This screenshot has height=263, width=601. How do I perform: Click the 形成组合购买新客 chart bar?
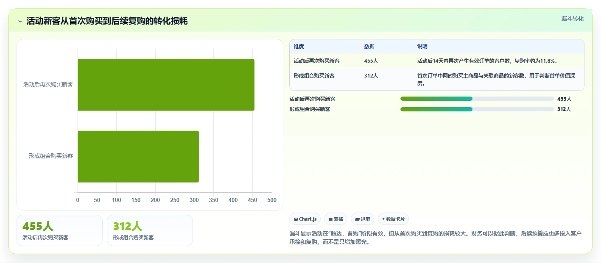click(138, 156)
